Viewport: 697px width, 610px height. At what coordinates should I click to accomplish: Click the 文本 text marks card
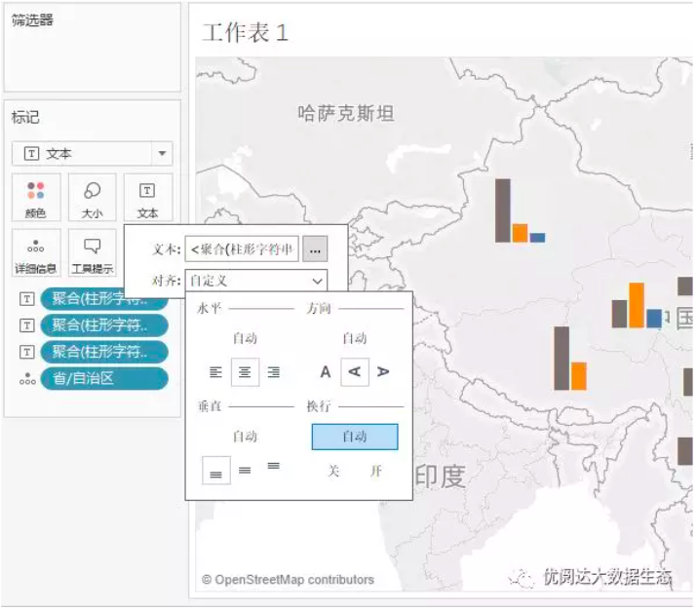[147, 198]
